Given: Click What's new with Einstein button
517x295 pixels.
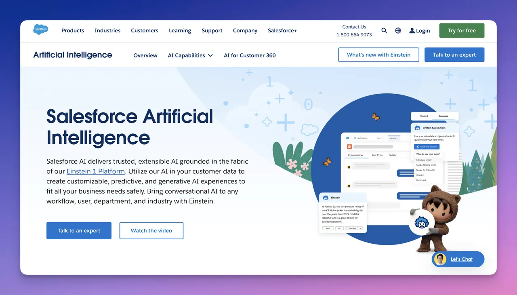Looking at the screenshot, I should pyautogui.click(x=378, y=55).
